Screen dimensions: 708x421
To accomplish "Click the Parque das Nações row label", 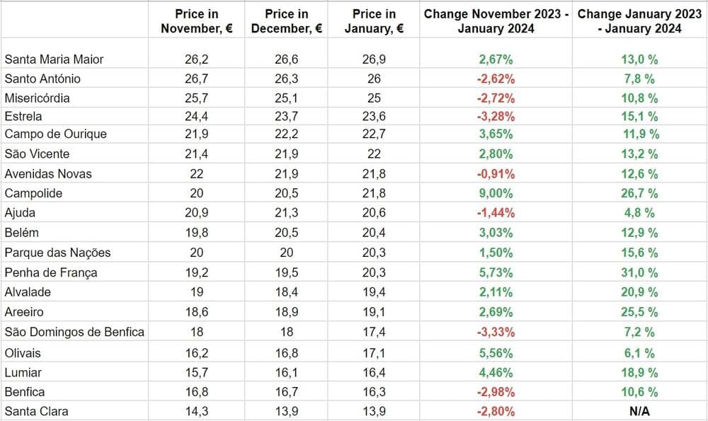I will (57, 253).
